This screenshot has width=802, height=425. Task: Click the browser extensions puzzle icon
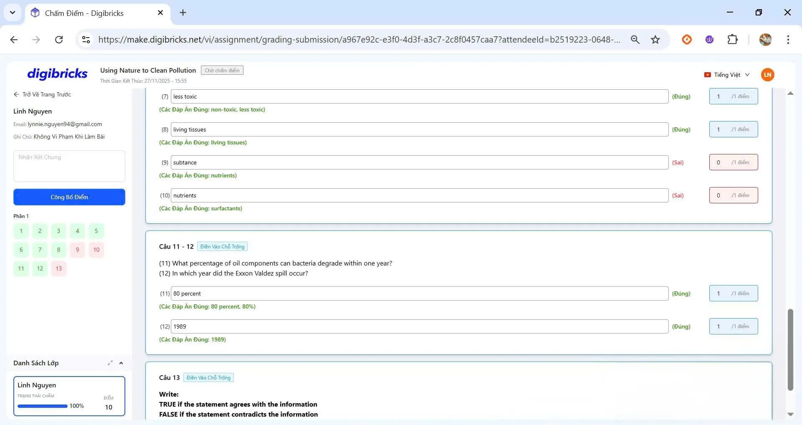[x=732, y=40]
